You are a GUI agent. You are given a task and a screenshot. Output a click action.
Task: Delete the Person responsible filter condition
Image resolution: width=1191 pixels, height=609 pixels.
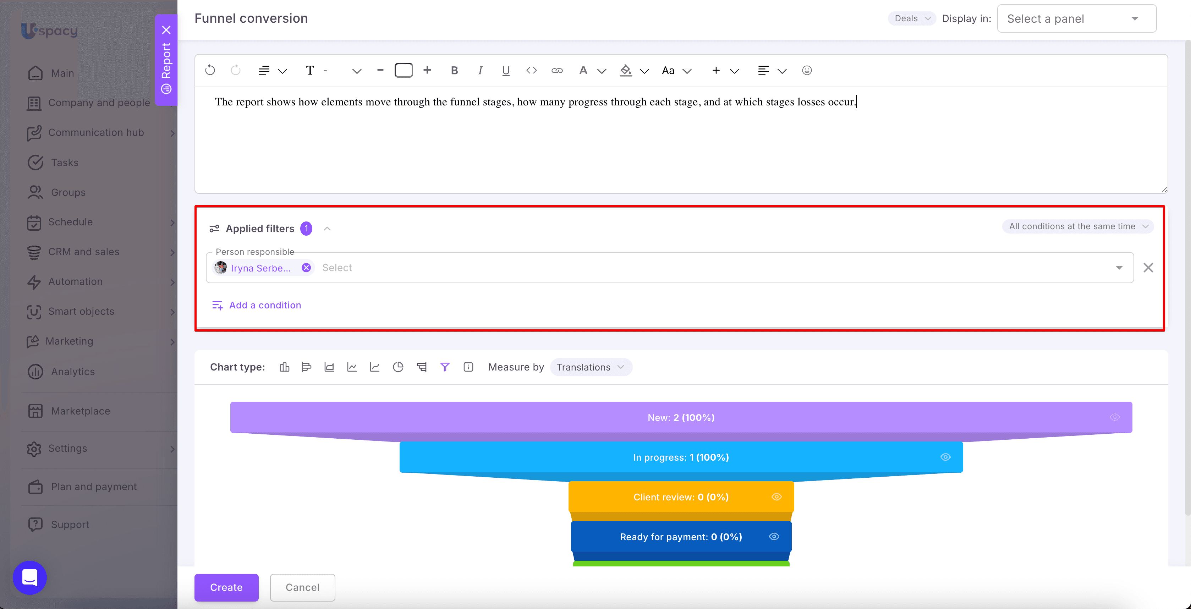[x=1148, y=267]
